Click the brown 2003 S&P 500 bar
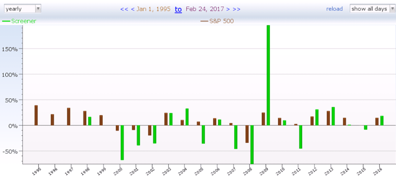The height and width of the screenshot is (187, 396). tap(166, 119)
